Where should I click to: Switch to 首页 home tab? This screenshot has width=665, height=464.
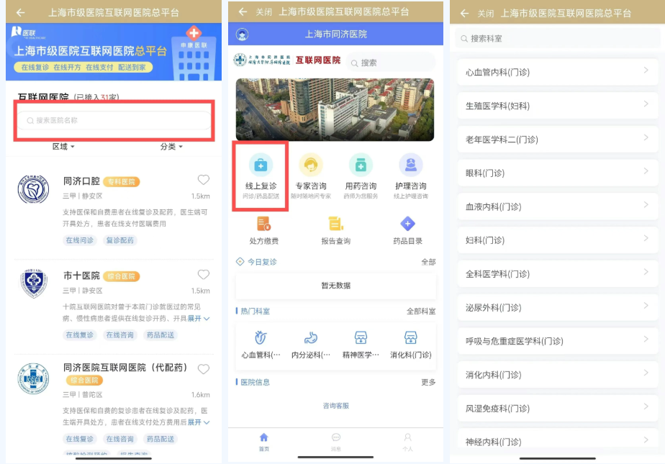263,442
